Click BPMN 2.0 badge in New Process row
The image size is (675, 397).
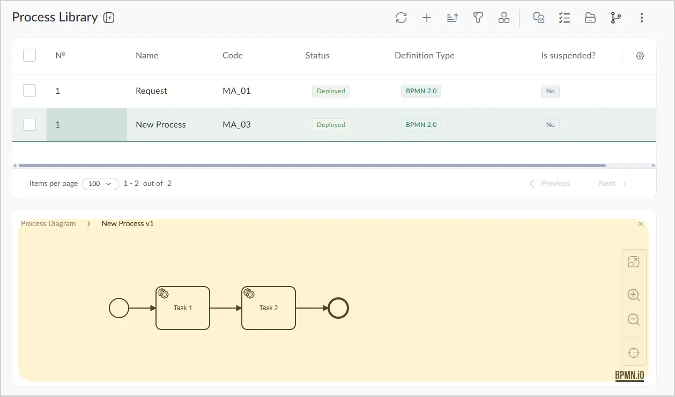(x=421, y=125)
